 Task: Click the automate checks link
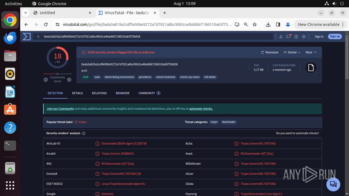point(201,109)
